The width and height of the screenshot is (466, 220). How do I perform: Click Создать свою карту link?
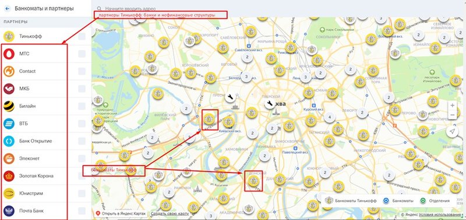pyautogui.click(x=170, y=214)
